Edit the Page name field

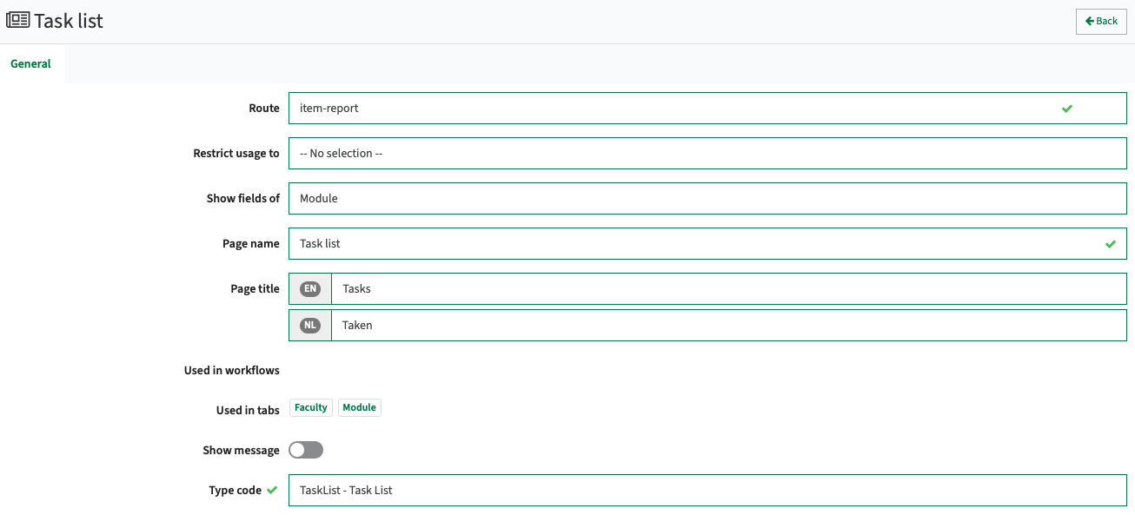(x=707, y=244)
